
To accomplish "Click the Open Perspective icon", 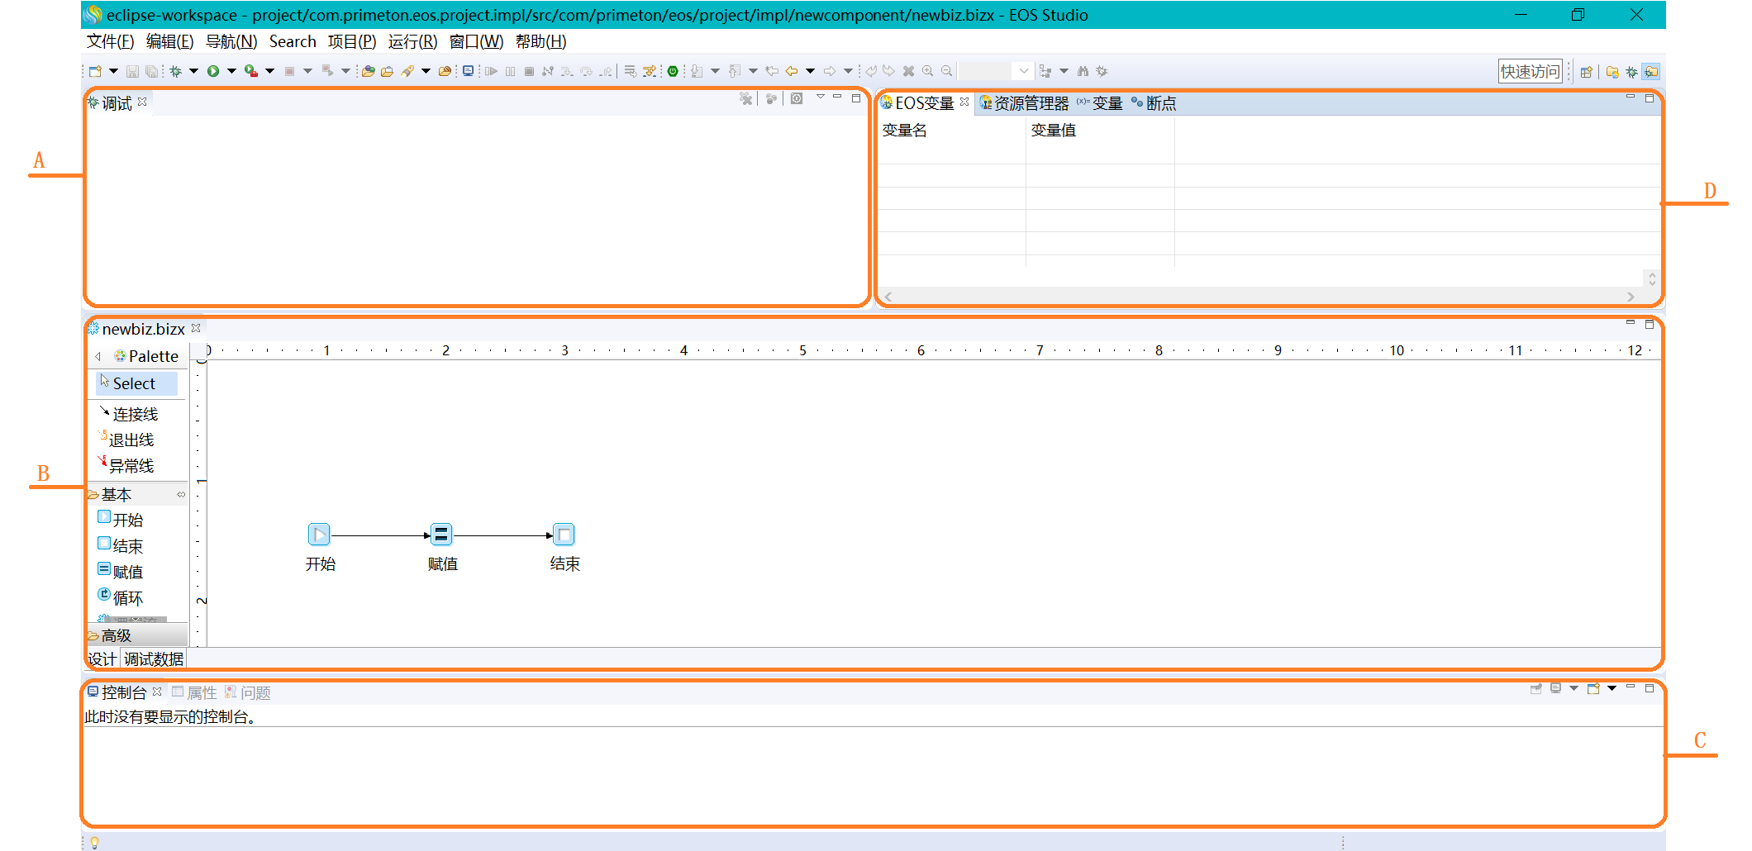I will coord(1586,72).
